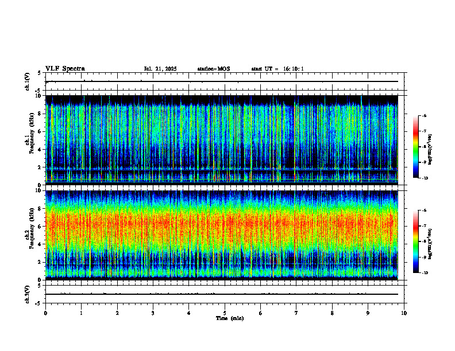Click the 'Time (min)' axis label
This screenshot has height=351, width=455.
230,318
